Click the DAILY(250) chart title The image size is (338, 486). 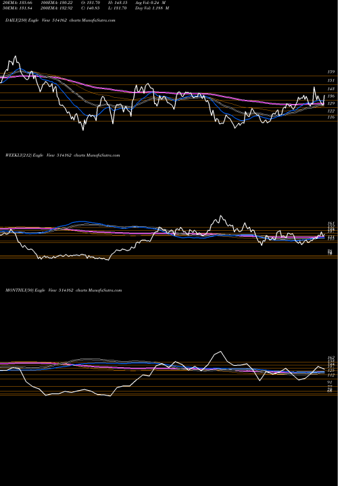pyautogui.click(x=60, y=20)
